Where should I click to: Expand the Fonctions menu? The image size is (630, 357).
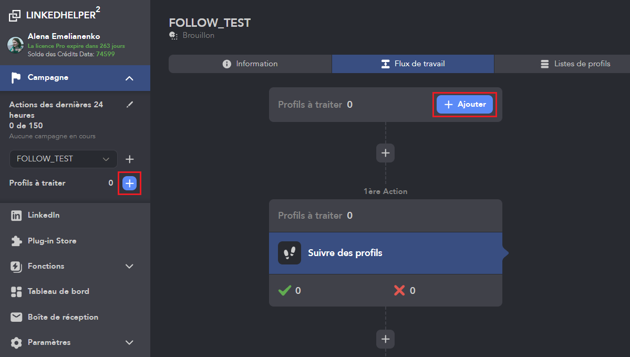coord(129,266)
